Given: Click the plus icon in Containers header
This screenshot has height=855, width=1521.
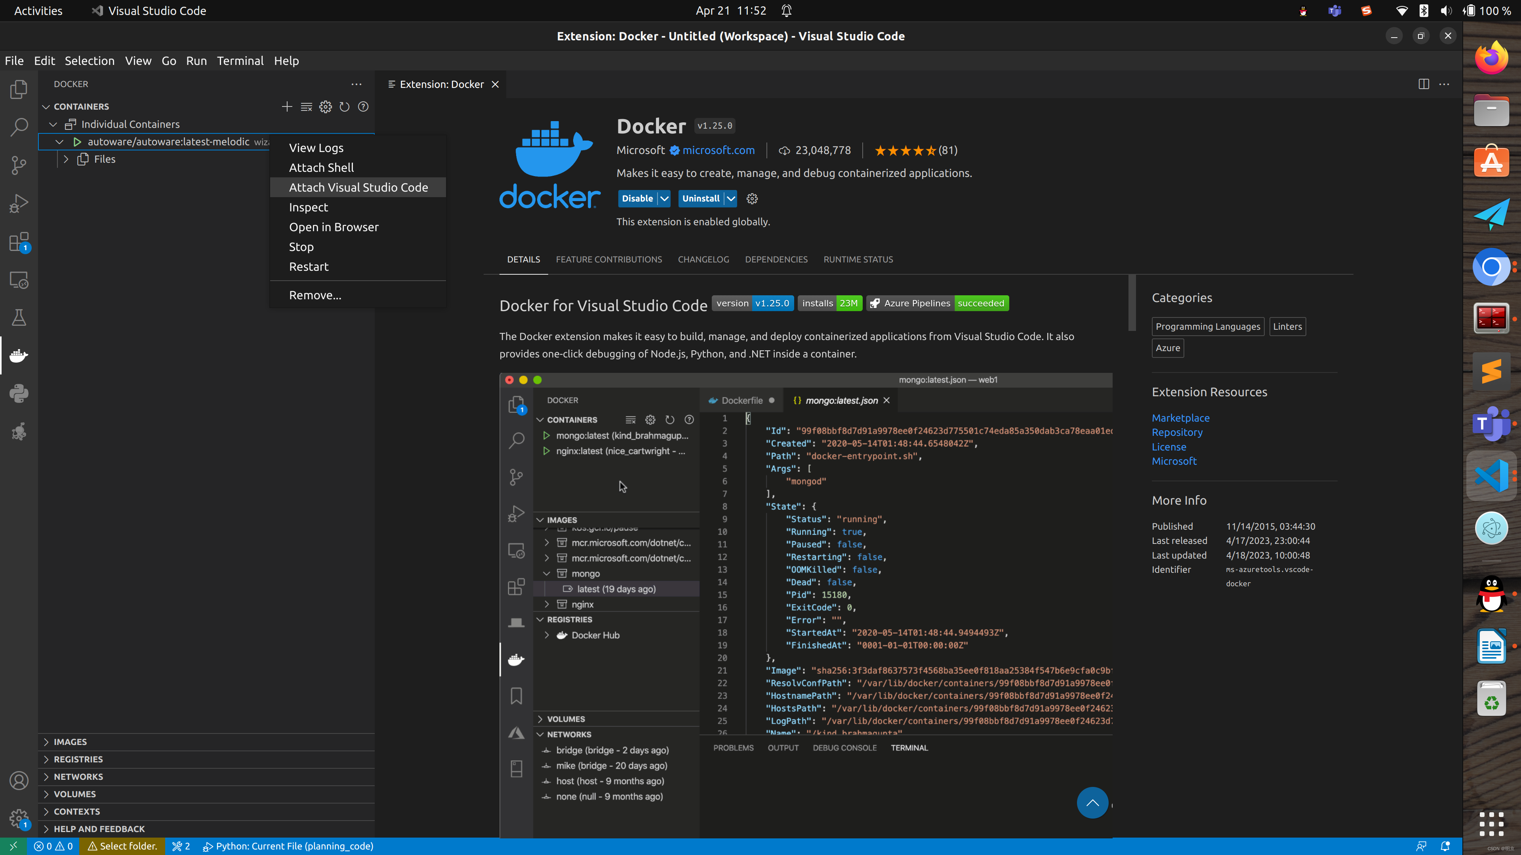Looking at the screenshot, I should [287, 107].
